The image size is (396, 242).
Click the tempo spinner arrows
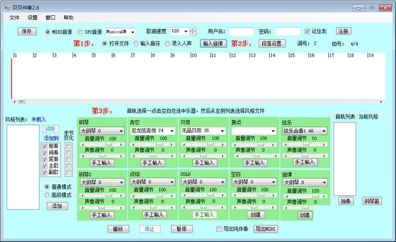tap(193, 31)
